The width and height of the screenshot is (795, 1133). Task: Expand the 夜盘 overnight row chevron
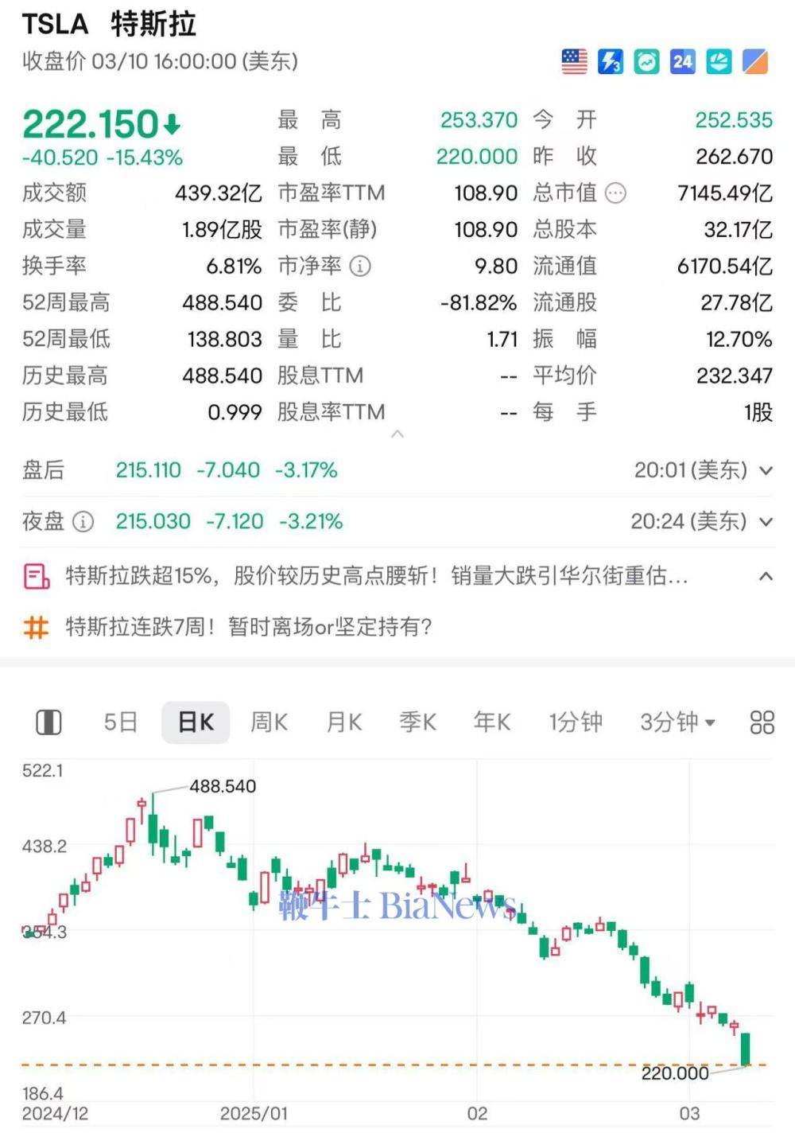(766, 523)
